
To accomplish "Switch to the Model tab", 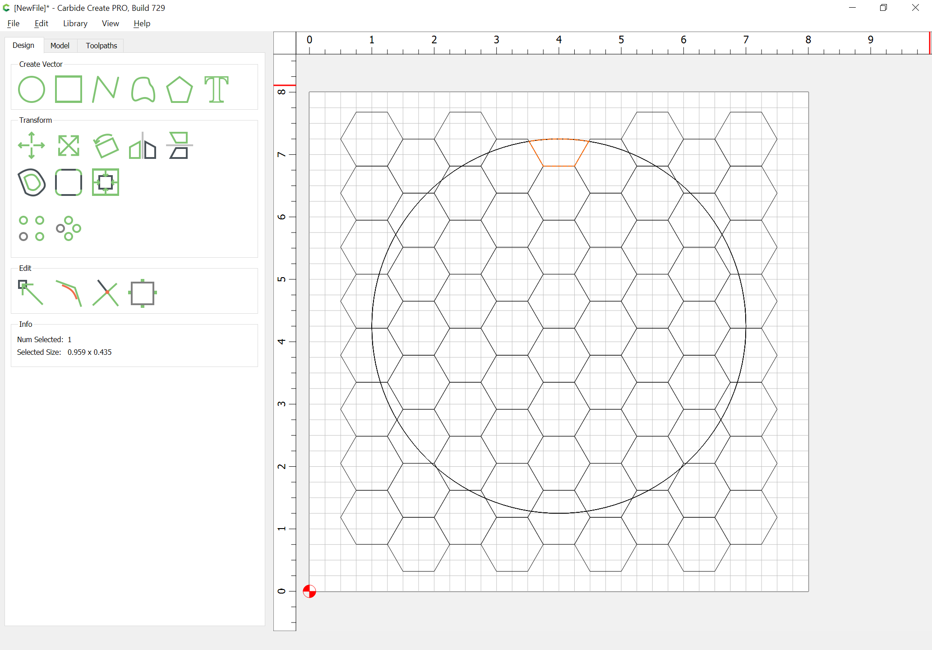I will (60, 46).
